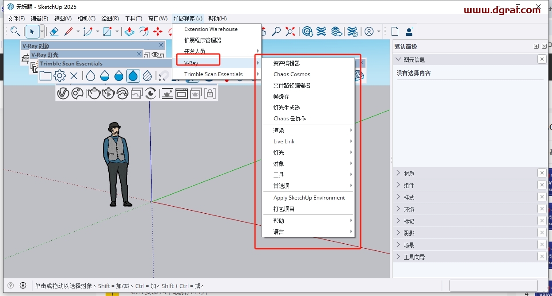The image size is (552, 296).
Task: Expand the 组件 panel
Action: coord(398,185)
